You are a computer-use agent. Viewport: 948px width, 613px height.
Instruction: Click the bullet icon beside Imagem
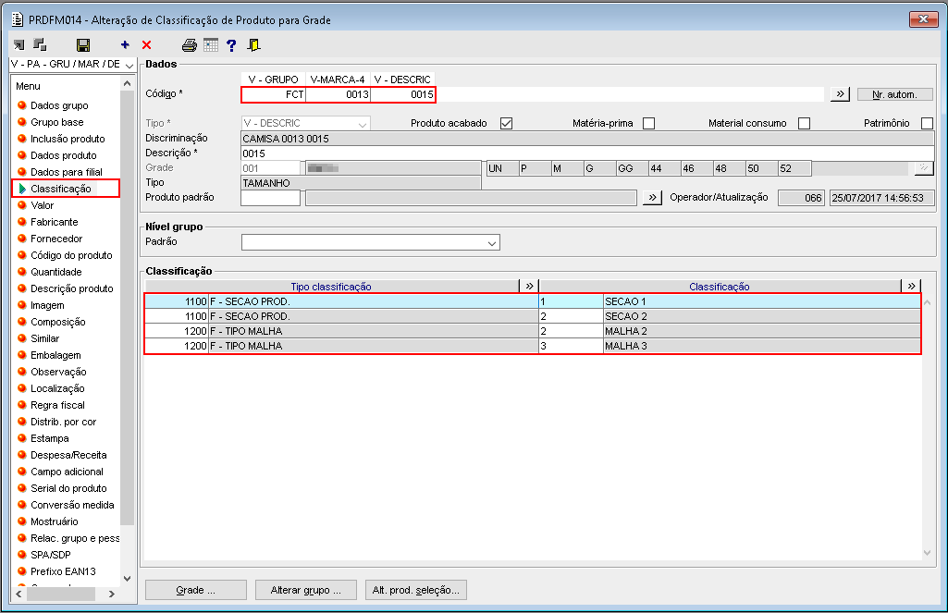22,305
